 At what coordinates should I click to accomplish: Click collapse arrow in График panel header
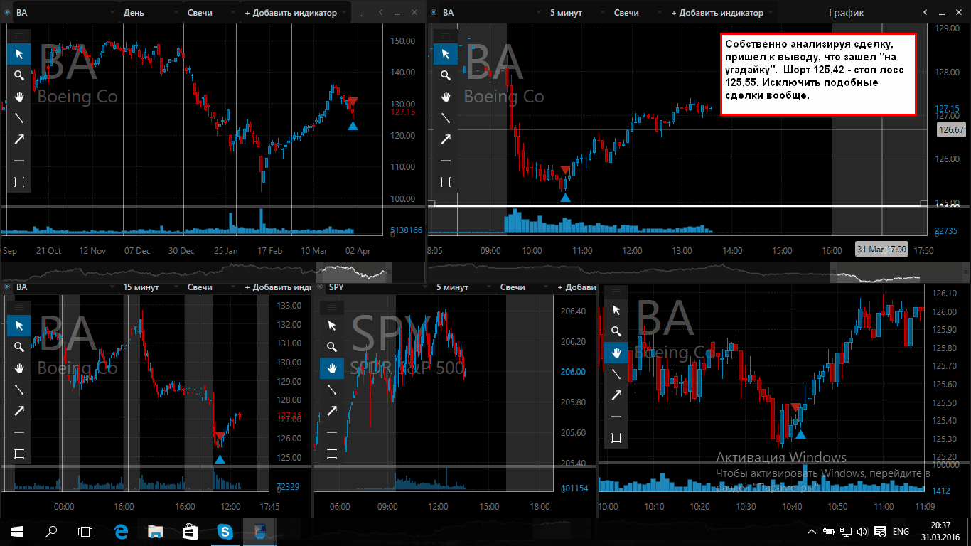(x=925, y=13)
